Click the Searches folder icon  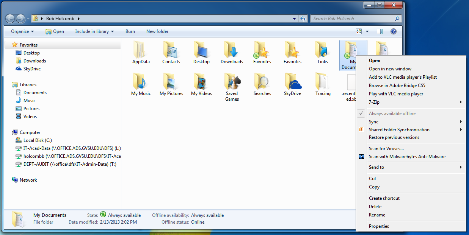[262, 81]
